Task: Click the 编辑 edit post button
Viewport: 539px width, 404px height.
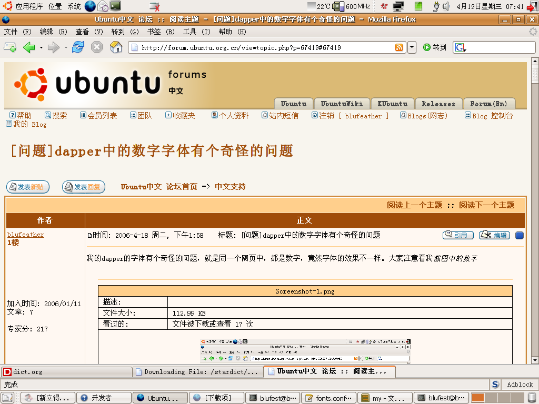Action: point(494,235)
